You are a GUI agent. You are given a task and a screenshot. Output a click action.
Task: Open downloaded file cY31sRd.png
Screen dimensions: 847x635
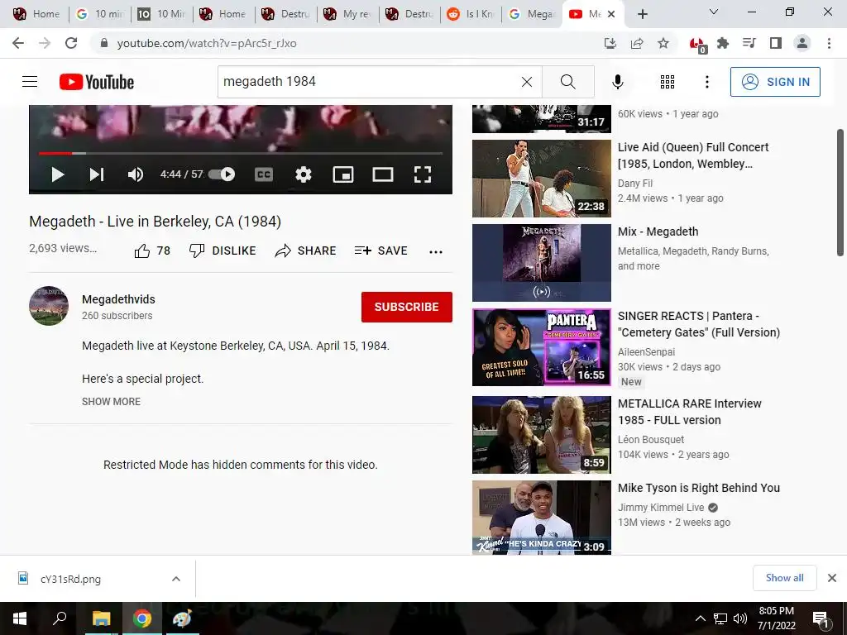tap(70, 579)
